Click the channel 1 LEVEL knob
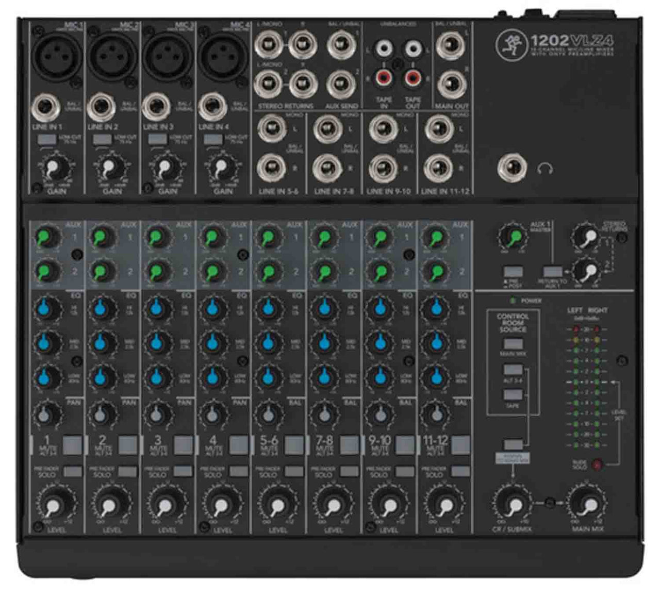The height and width of the screenshot is (597, 660). [54, 504]
